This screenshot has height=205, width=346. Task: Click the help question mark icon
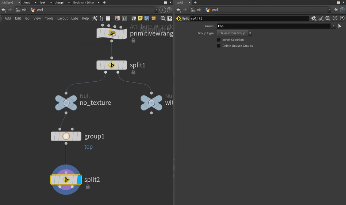(x=342, y=18)
